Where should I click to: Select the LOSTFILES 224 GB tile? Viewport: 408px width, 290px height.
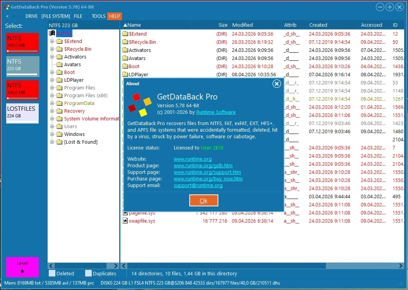pyautogui.click(x=22, y=113)
